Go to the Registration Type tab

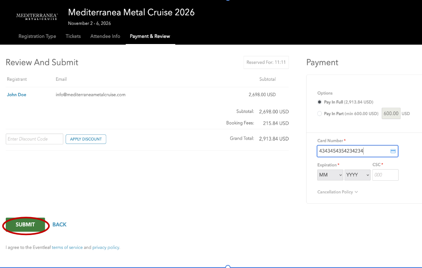pyautogui.click(x=37, y=36)
